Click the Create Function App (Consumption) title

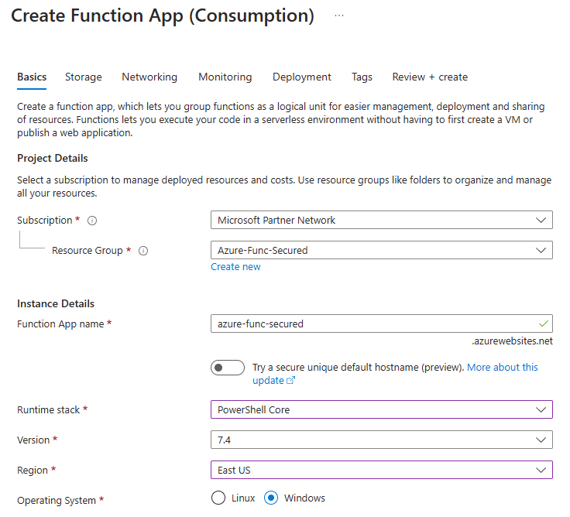(x=163, y=15)
